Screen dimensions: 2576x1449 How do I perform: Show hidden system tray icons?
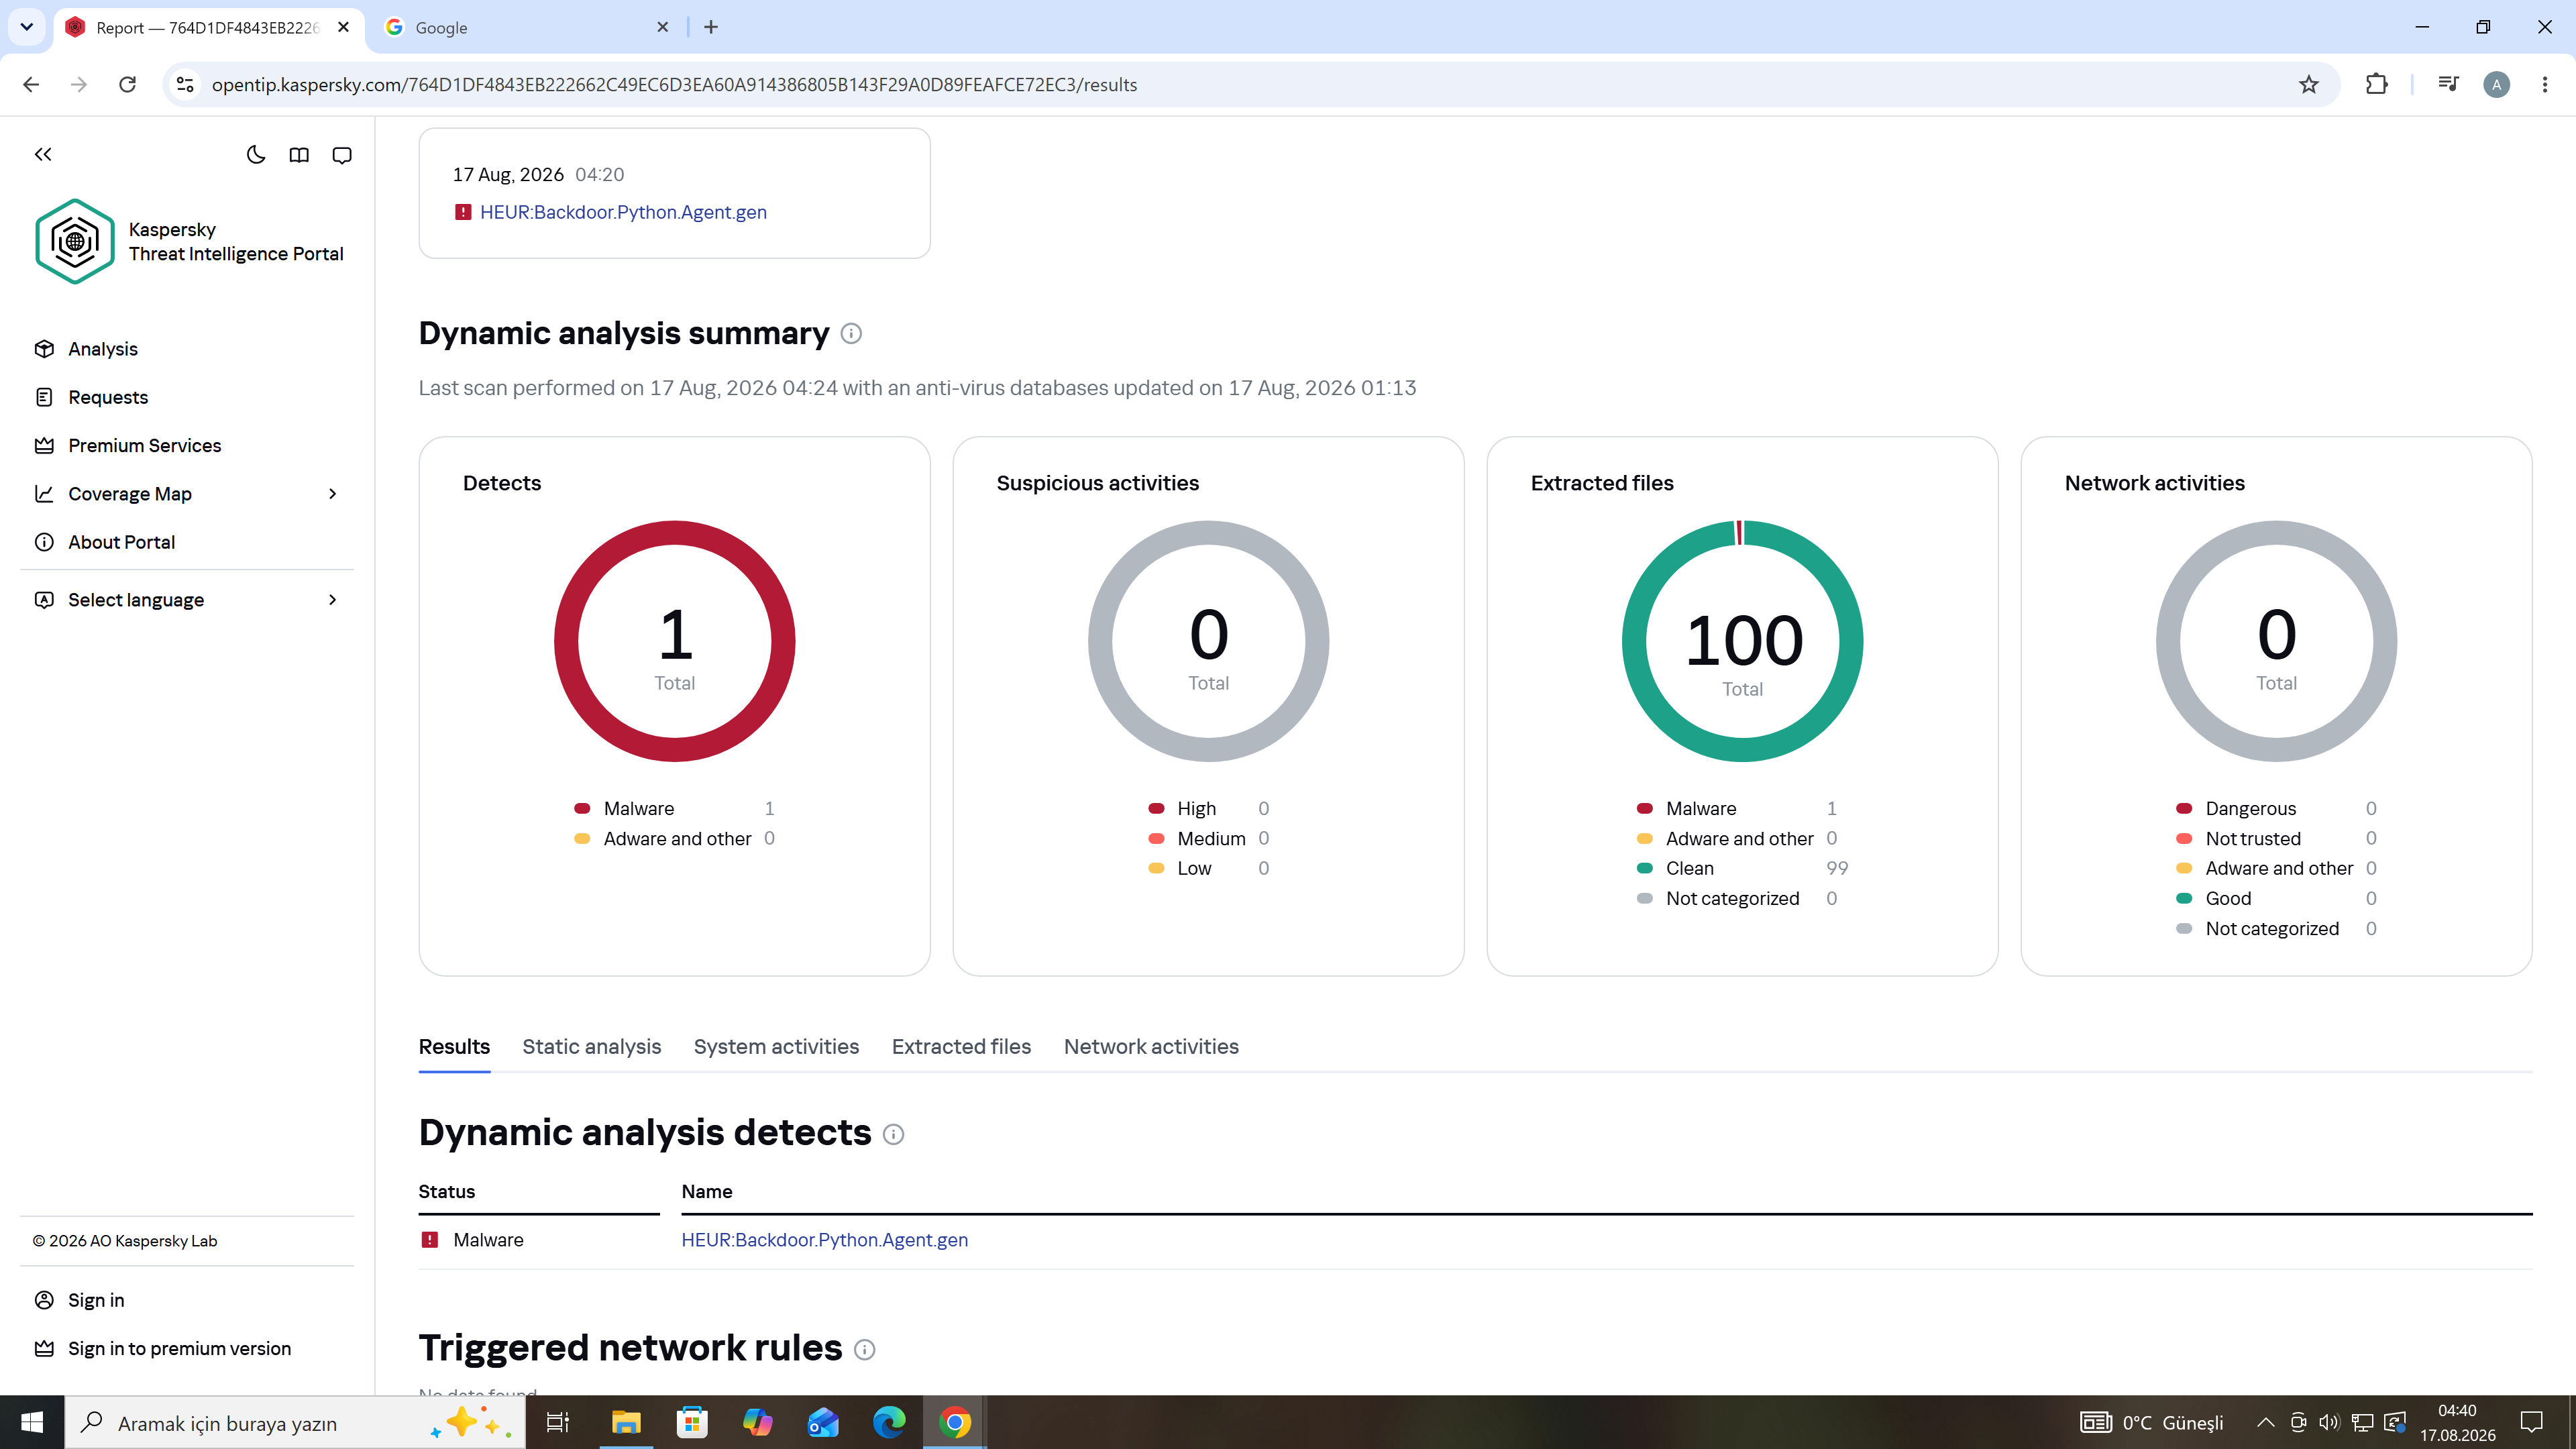2266,1422
